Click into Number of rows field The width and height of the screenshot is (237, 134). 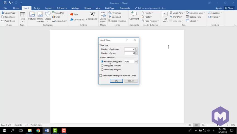[x=129, y=53]
